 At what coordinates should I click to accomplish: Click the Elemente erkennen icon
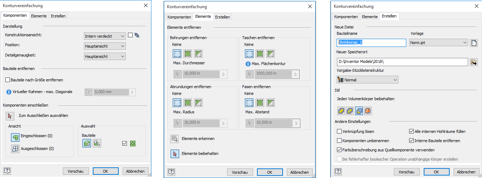175,139
